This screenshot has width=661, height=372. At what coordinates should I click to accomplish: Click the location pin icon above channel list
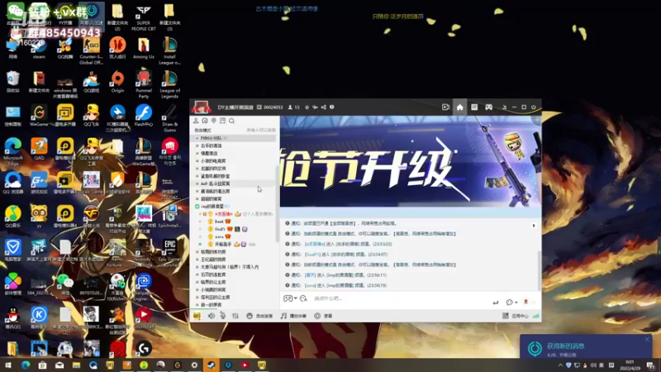pos(214,121)
